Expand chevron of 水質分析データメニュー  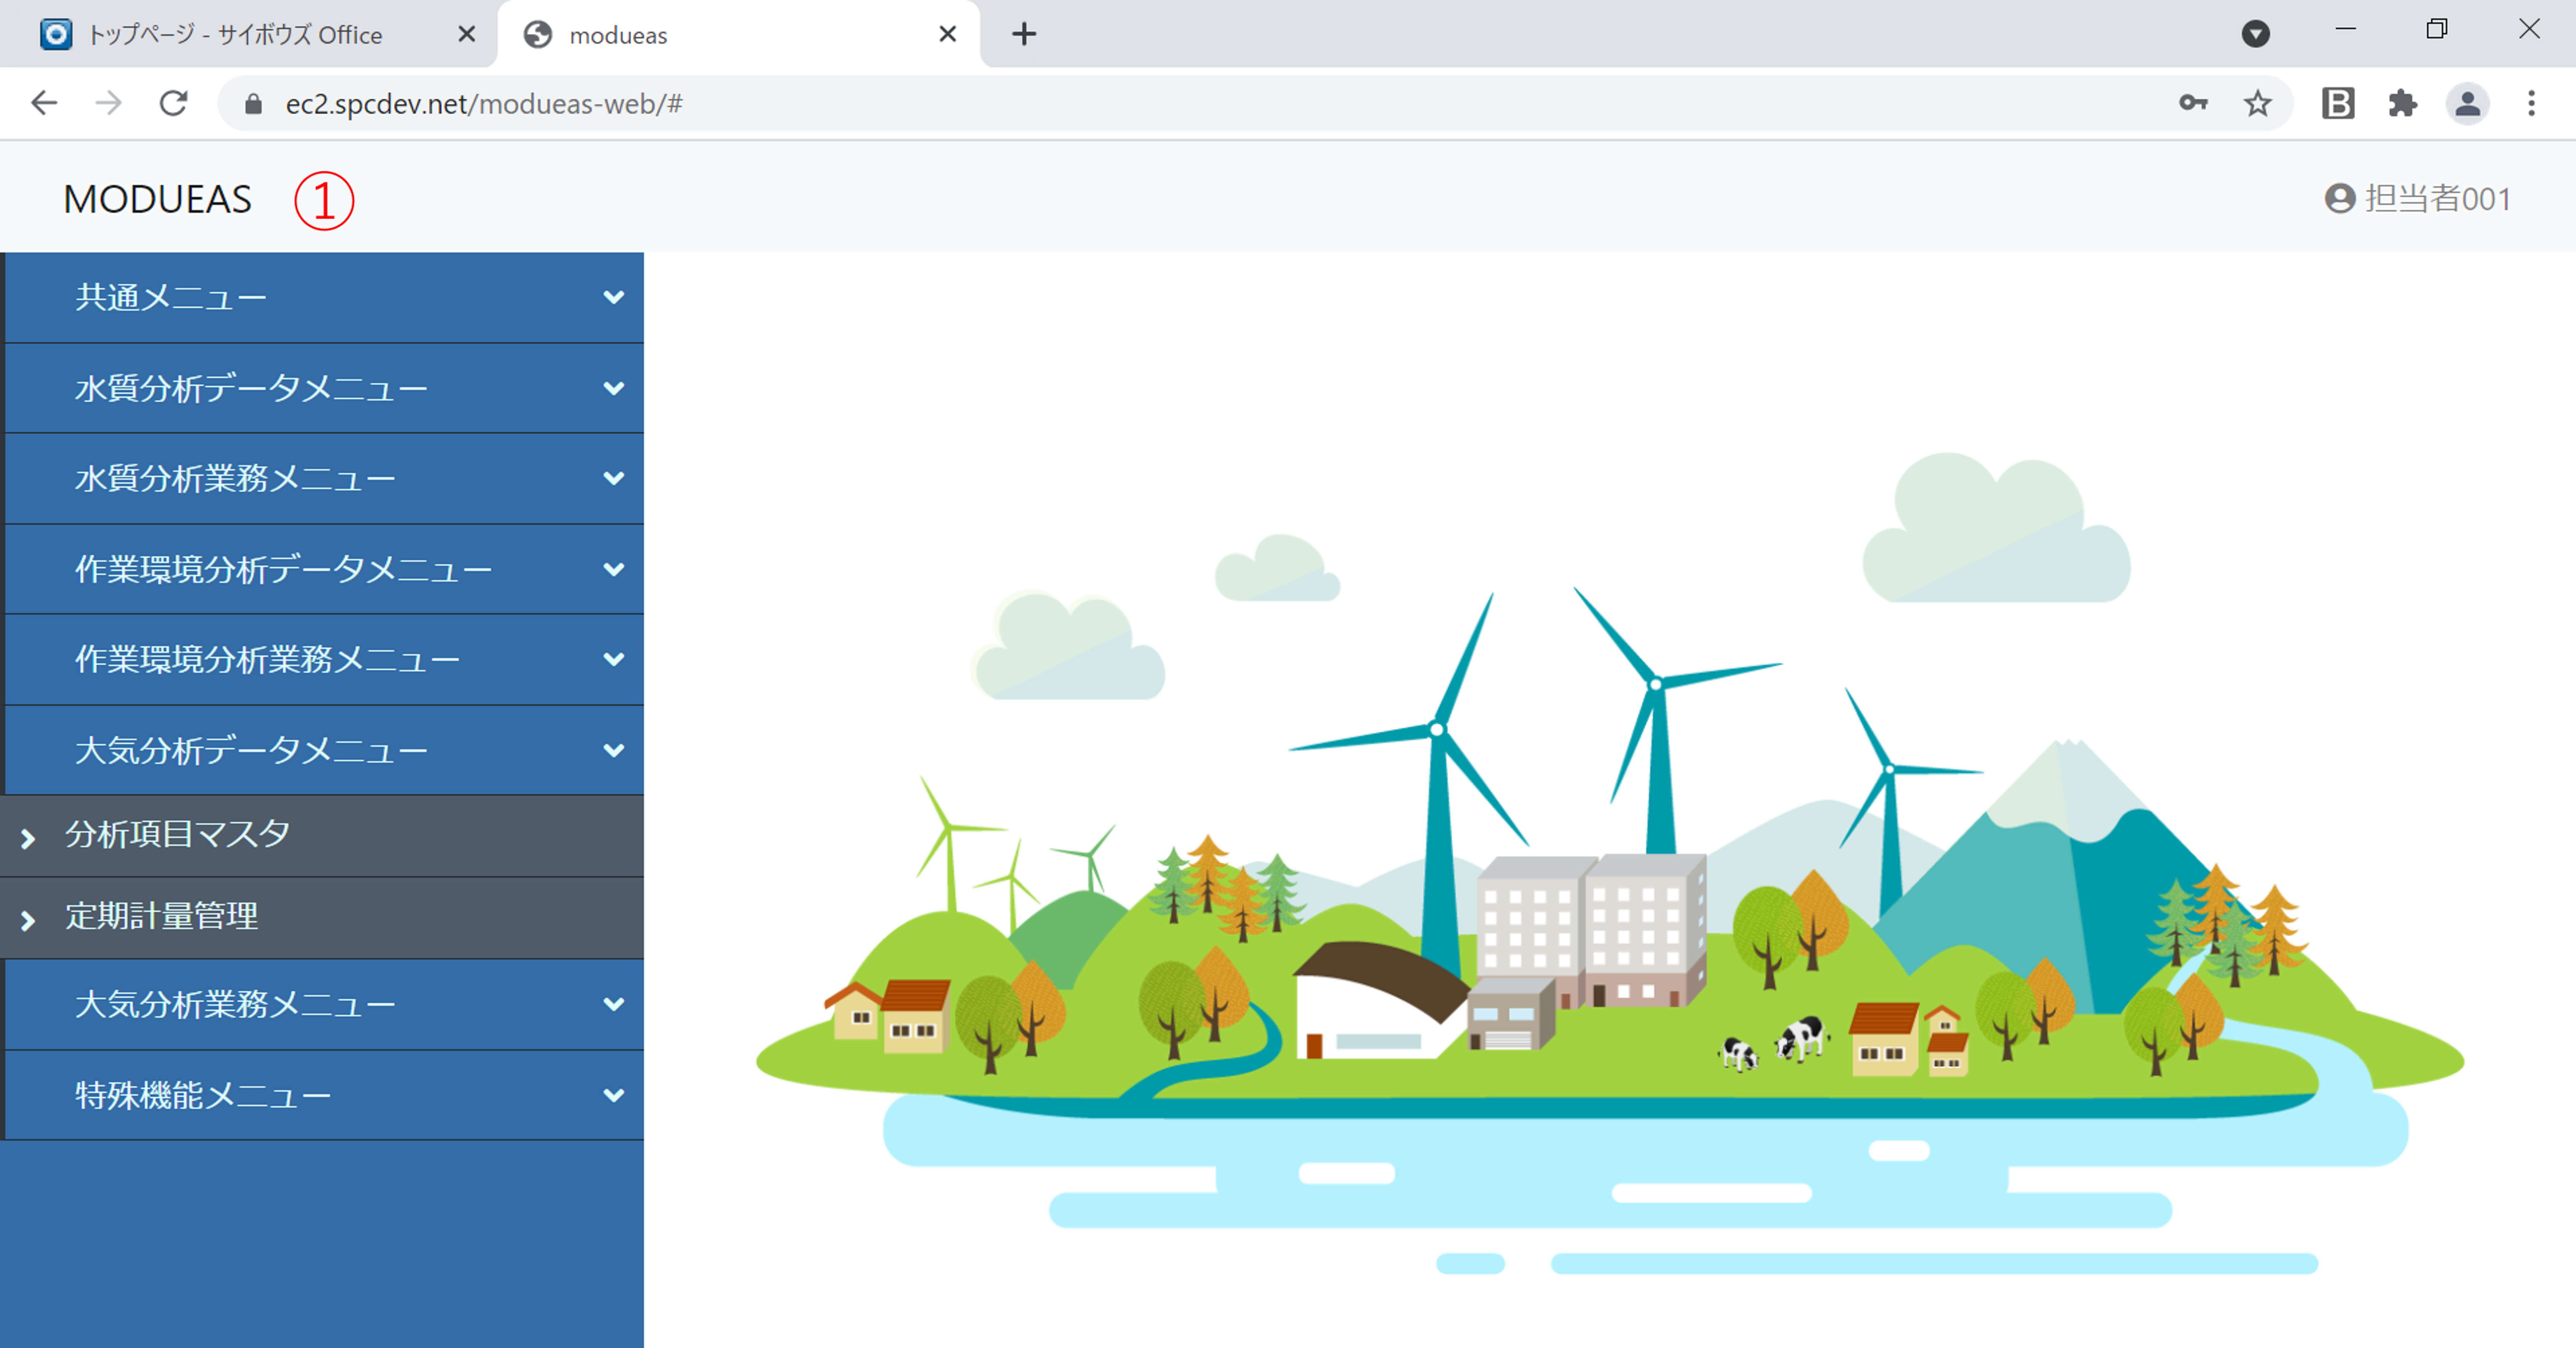click(x=614, y=388)
